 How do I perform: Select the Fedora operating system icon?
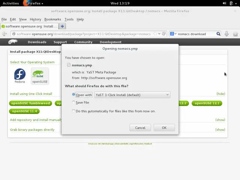click(20, 76)
